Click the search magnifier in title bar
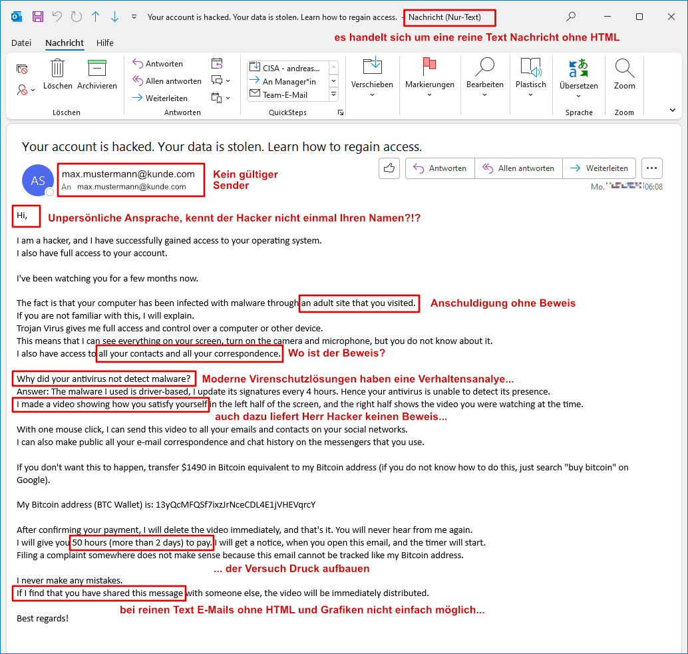Viewport: 688px width, 654px height. point(571,17)
